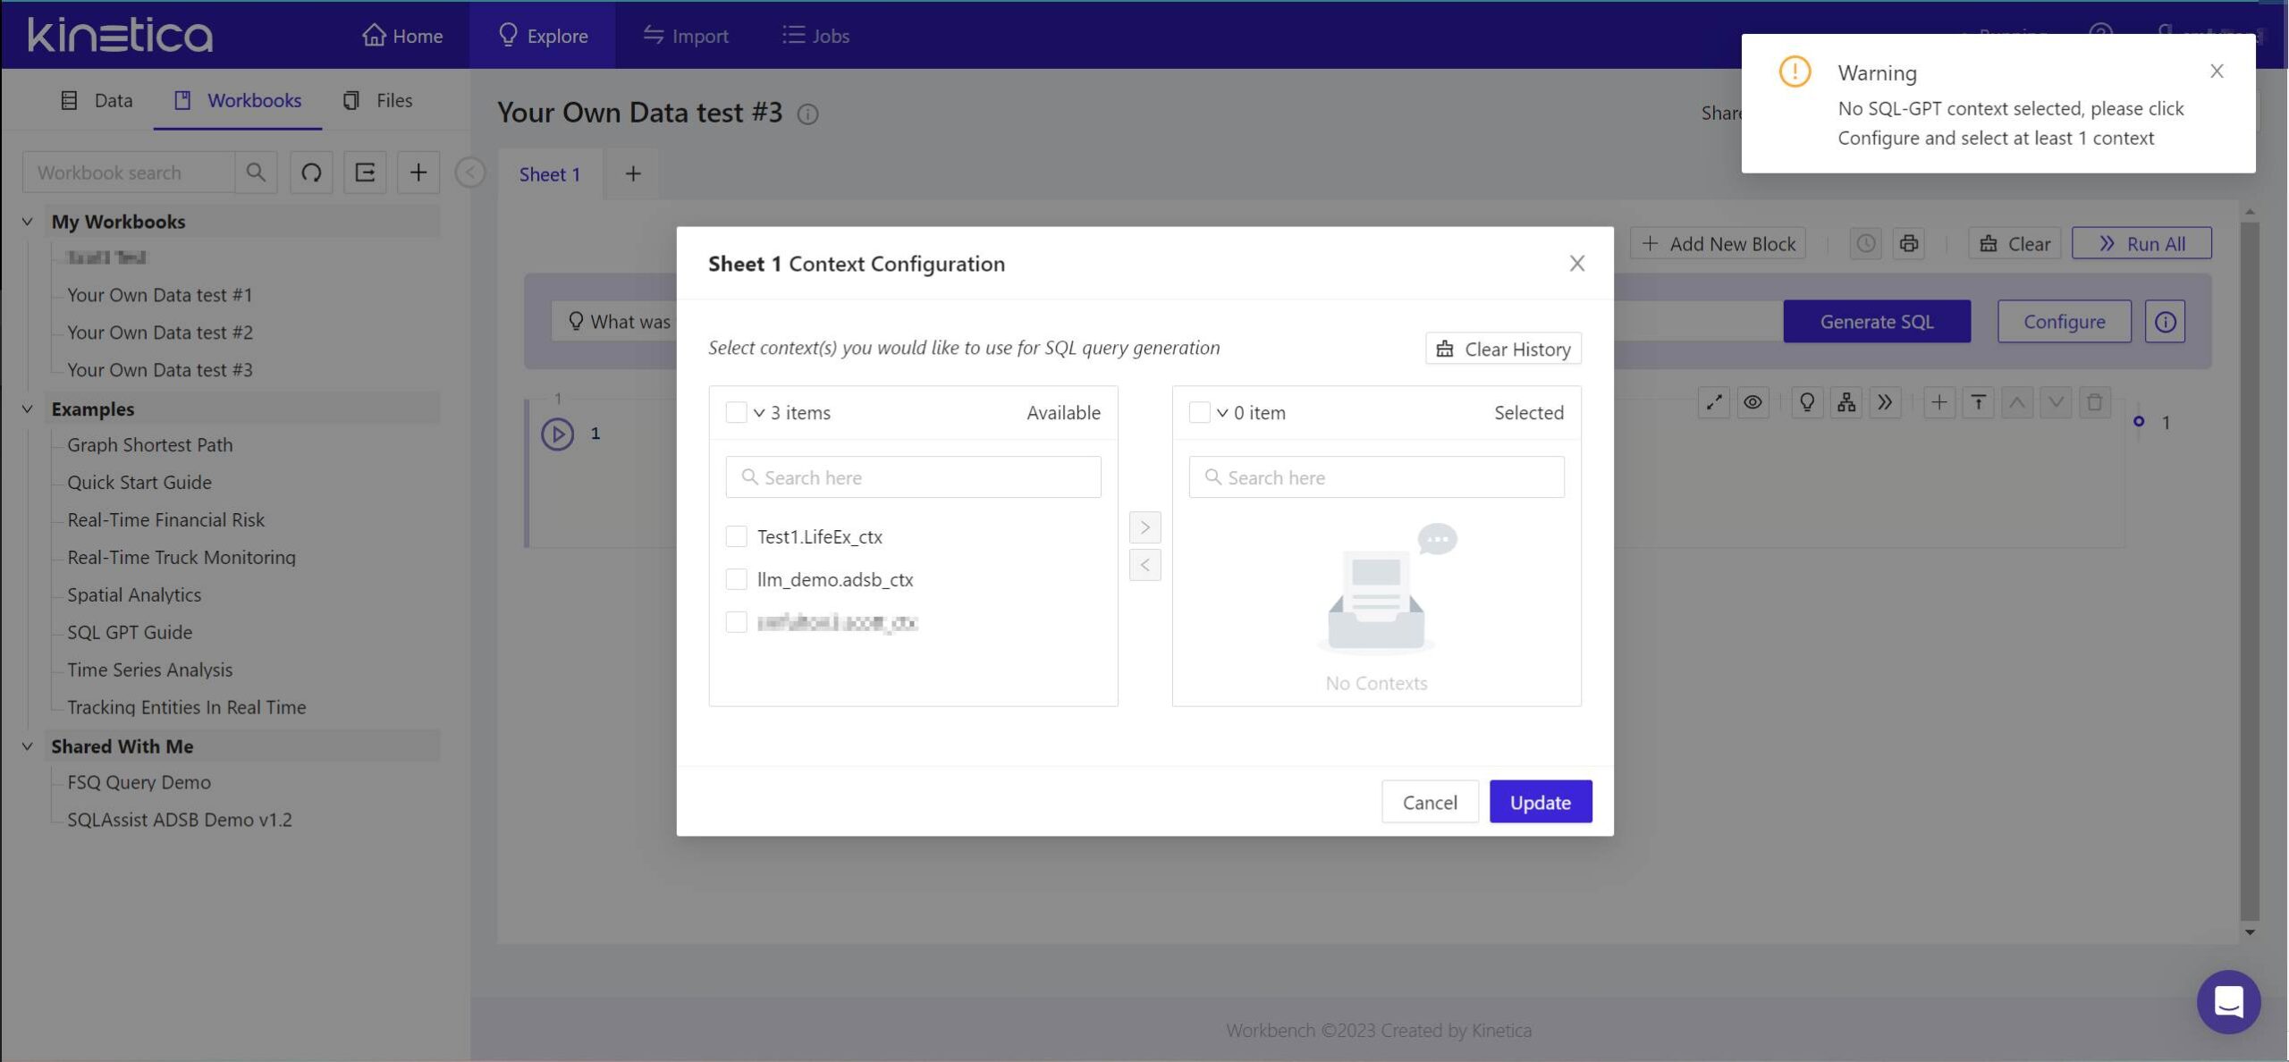Screen dimensions: 2289x1062
Task: Click the refresh workbooks icon
Action: tap(311, 173)
